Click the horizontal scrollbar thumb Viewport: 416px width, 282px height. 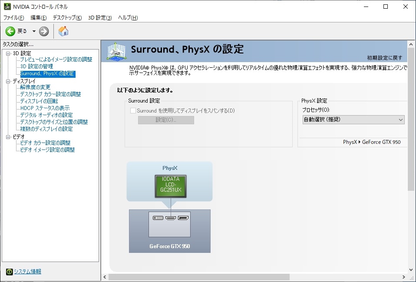click(199, 277)
